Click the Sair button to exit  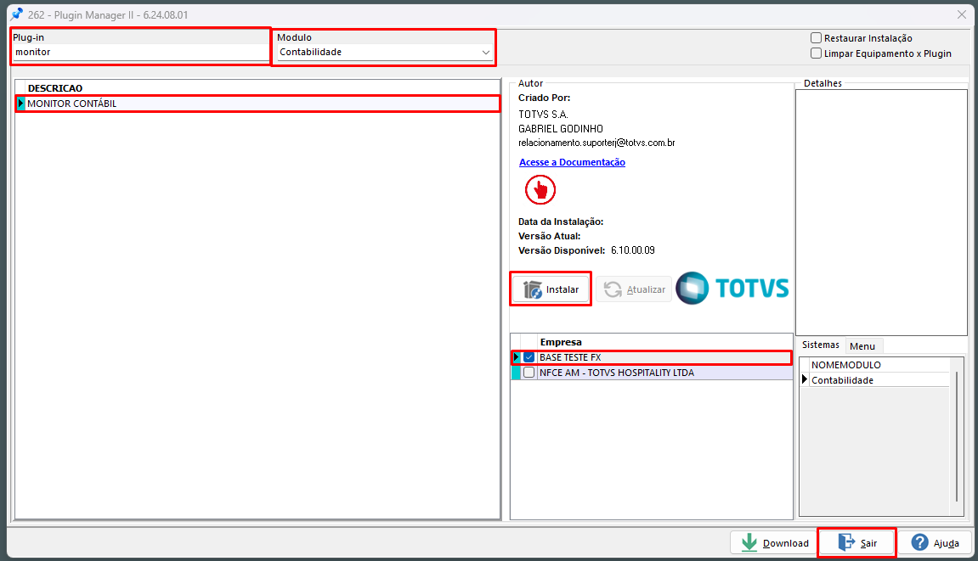[x=857, y=543]
